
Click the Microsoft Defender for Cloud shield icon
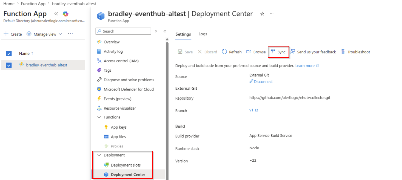[99, 89]
